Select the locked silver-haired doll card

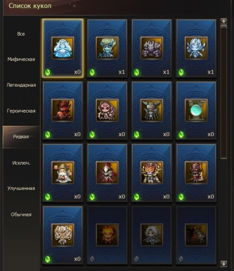click(x=152, y=235)
